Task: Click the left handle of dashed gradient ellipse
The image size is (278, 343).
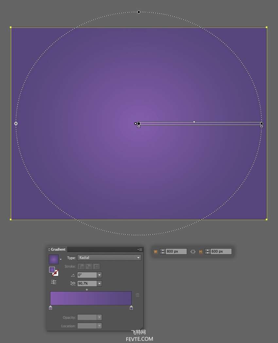Action: tap(16, 124)
